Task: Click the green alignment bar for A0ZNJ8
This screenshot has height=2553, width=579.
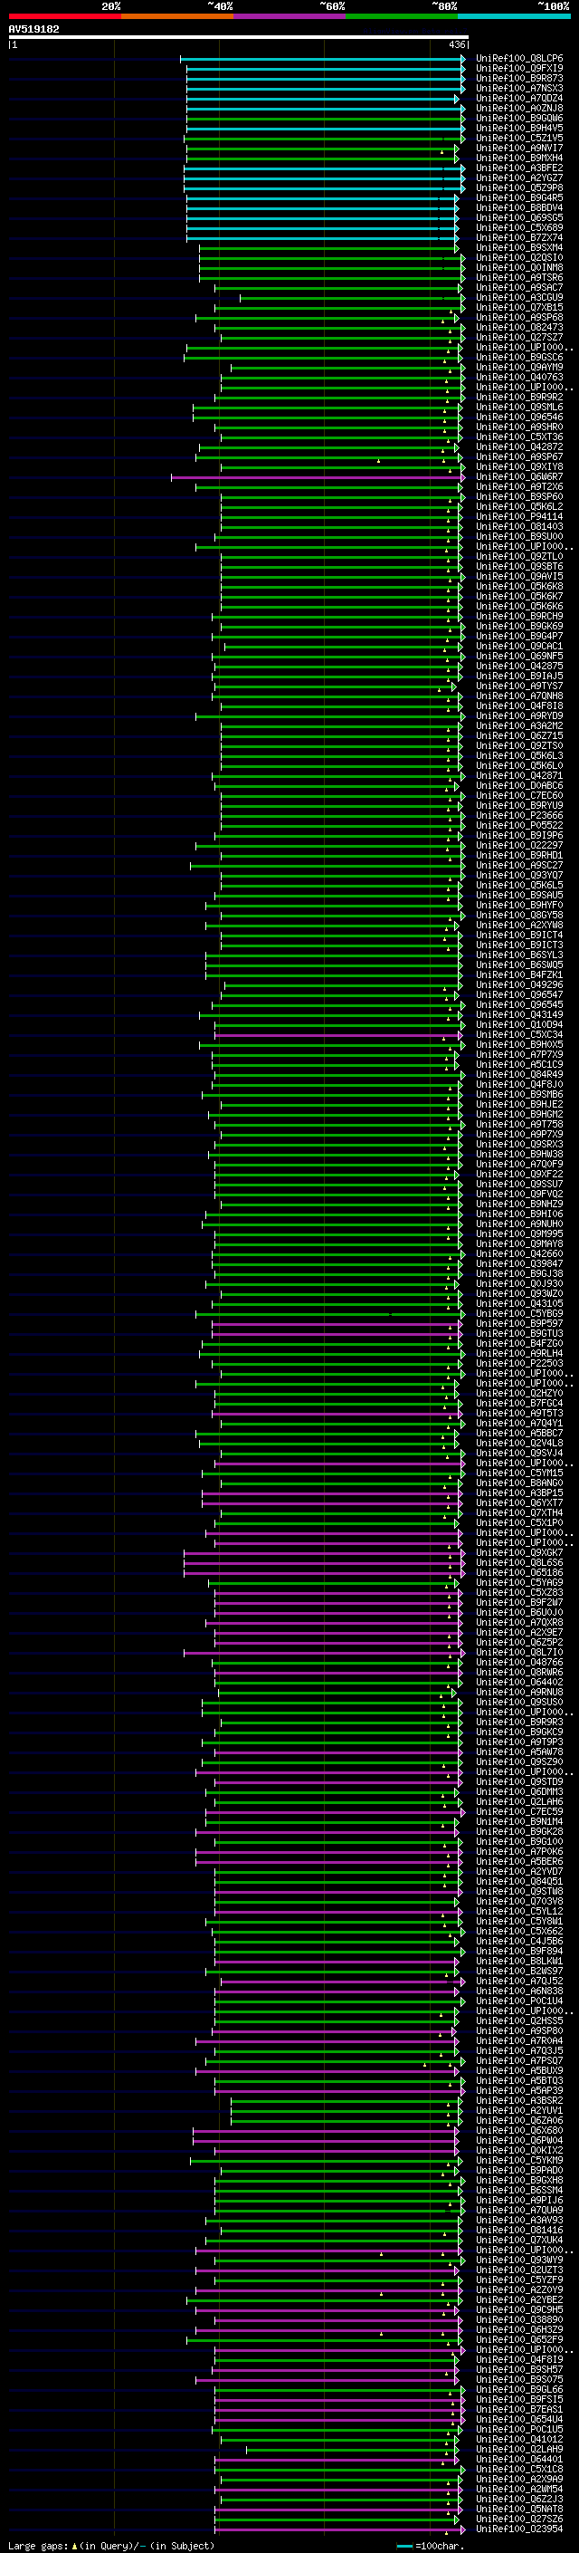Action: (x=326, y=109)
